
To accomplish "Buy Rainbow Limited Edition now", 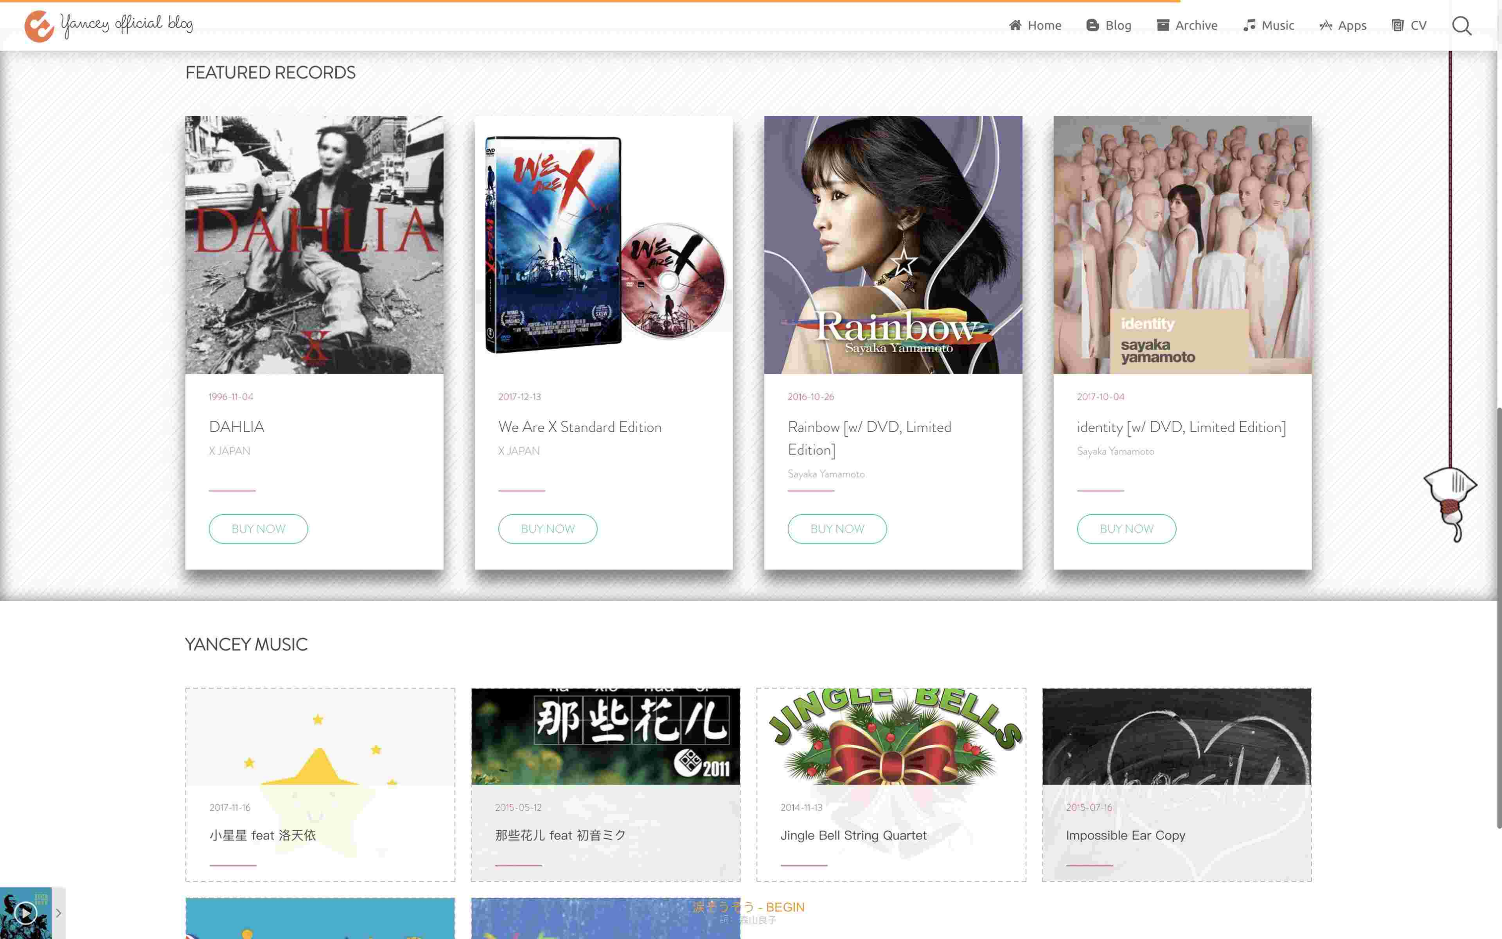I will point(837,529).
